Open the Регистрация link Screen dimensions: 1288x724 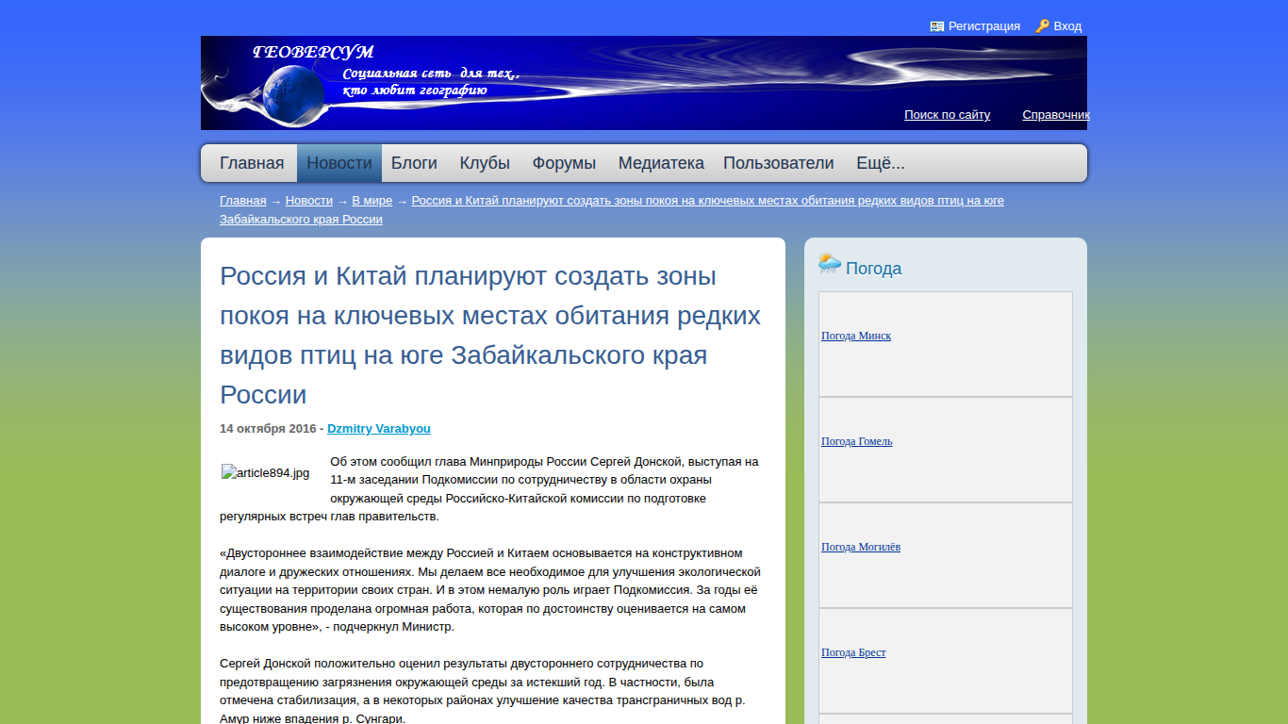984,26
